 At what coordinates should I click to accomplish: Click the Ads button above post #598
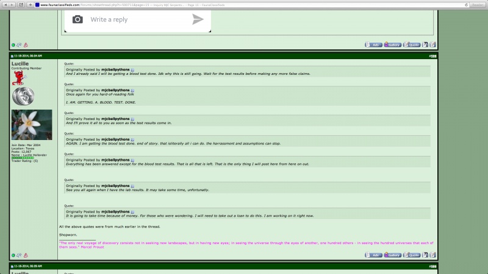point(373,44)
